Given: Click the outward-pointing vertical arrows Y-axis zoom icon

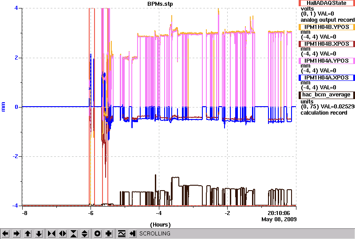Looking at the screenshot, I should (85, 234).
